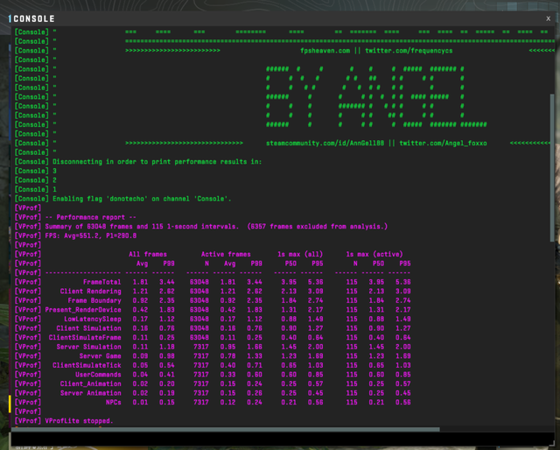The image size is (560, 450).
Task: Click the vertical scrollbar of the console
Action: pyautogui.click(x=552, y=168)
